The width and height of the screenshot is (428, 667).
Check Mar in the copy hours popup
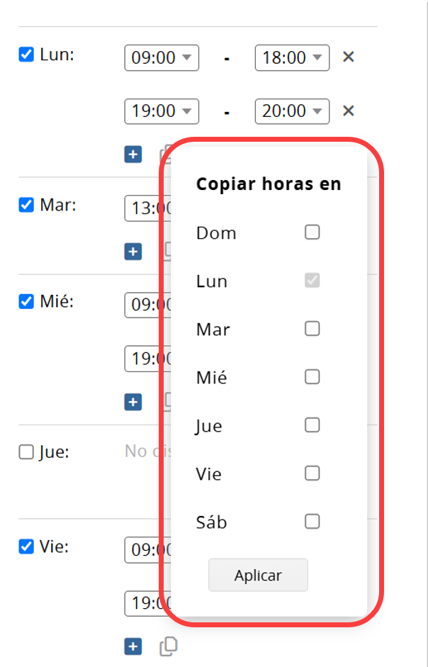pyautogui.click(x=312, y=328)
